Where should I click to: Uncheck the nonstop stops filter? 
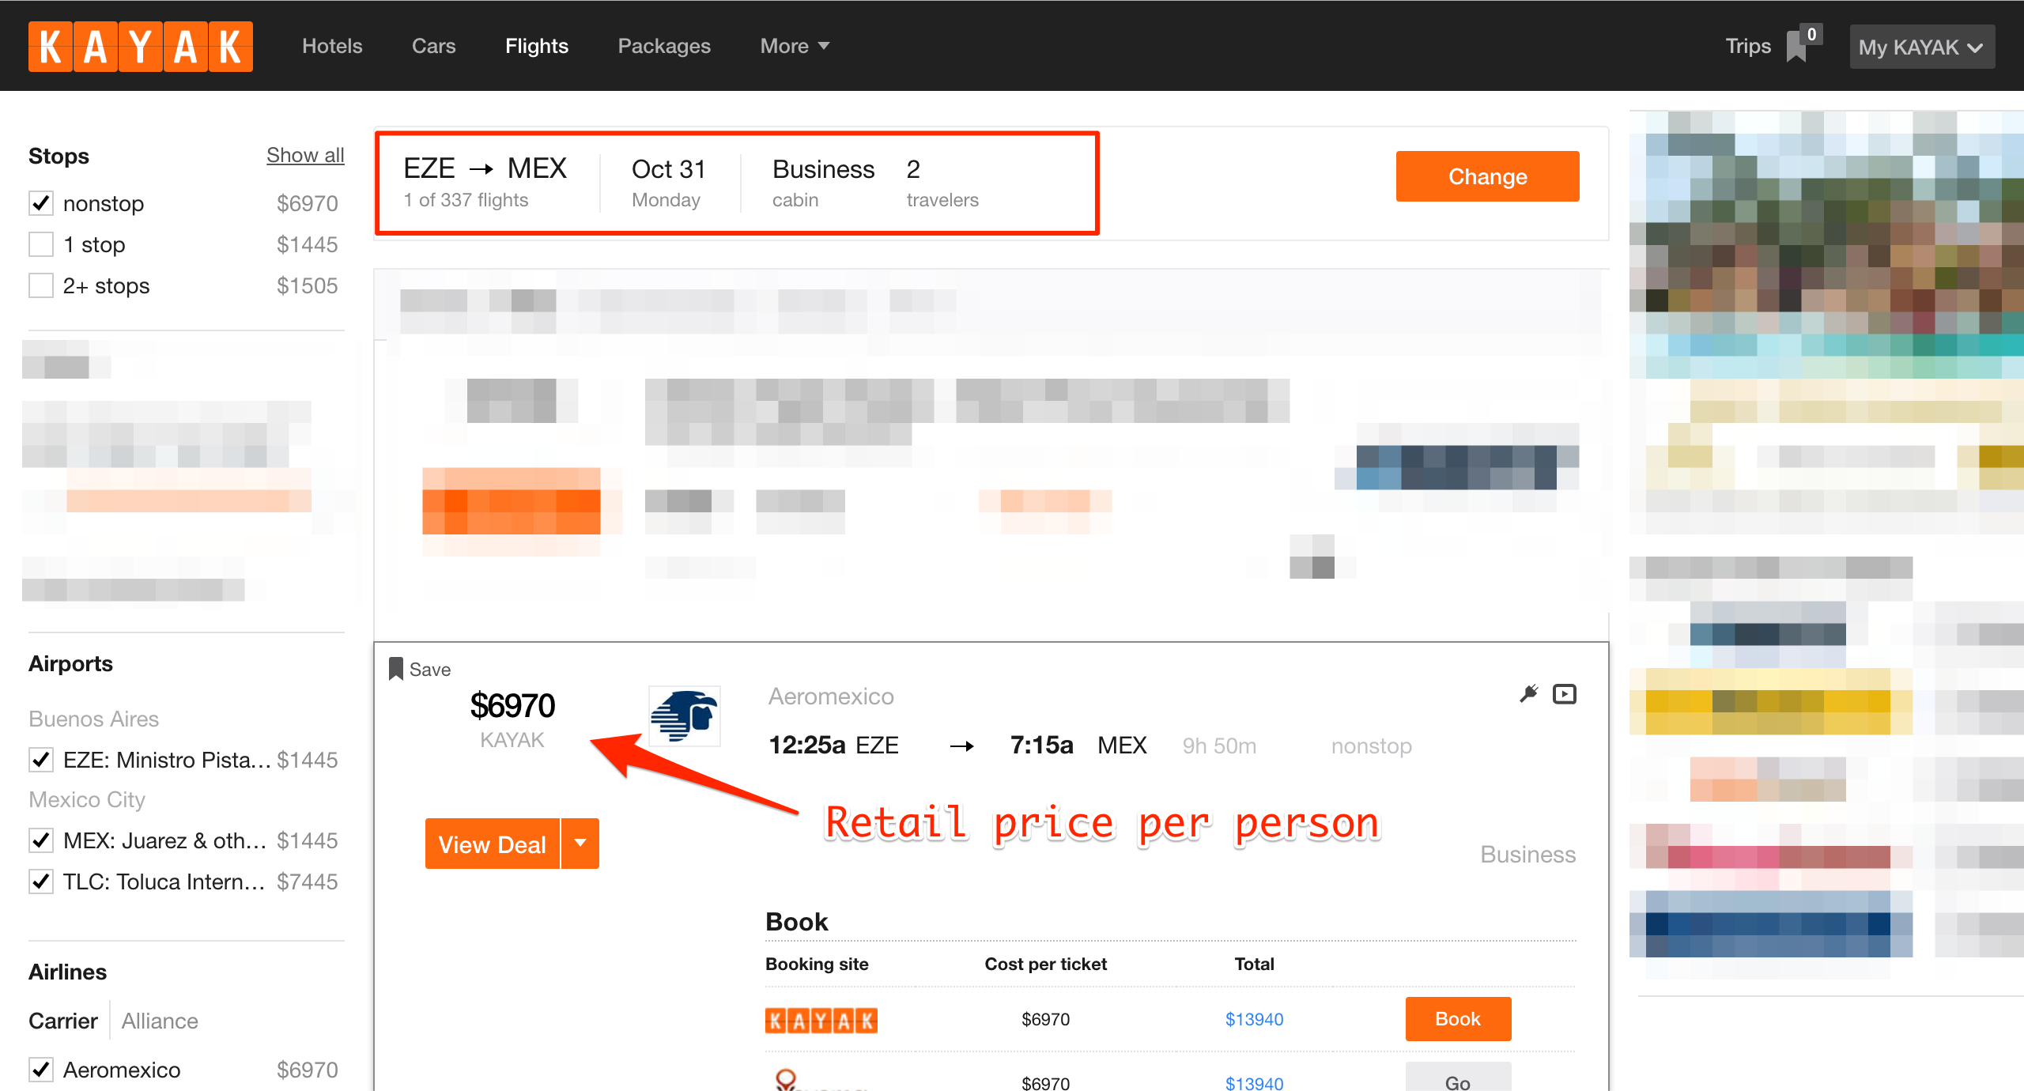[x=40, y=203]
